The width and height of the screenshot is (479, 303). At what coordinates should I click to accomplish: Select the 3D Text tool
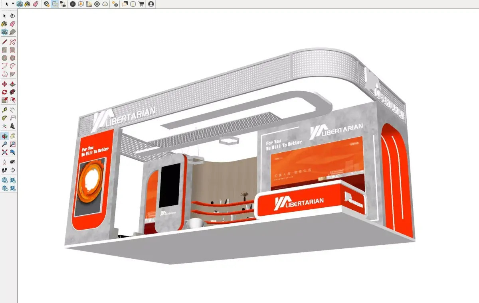(x=13, y=126)
